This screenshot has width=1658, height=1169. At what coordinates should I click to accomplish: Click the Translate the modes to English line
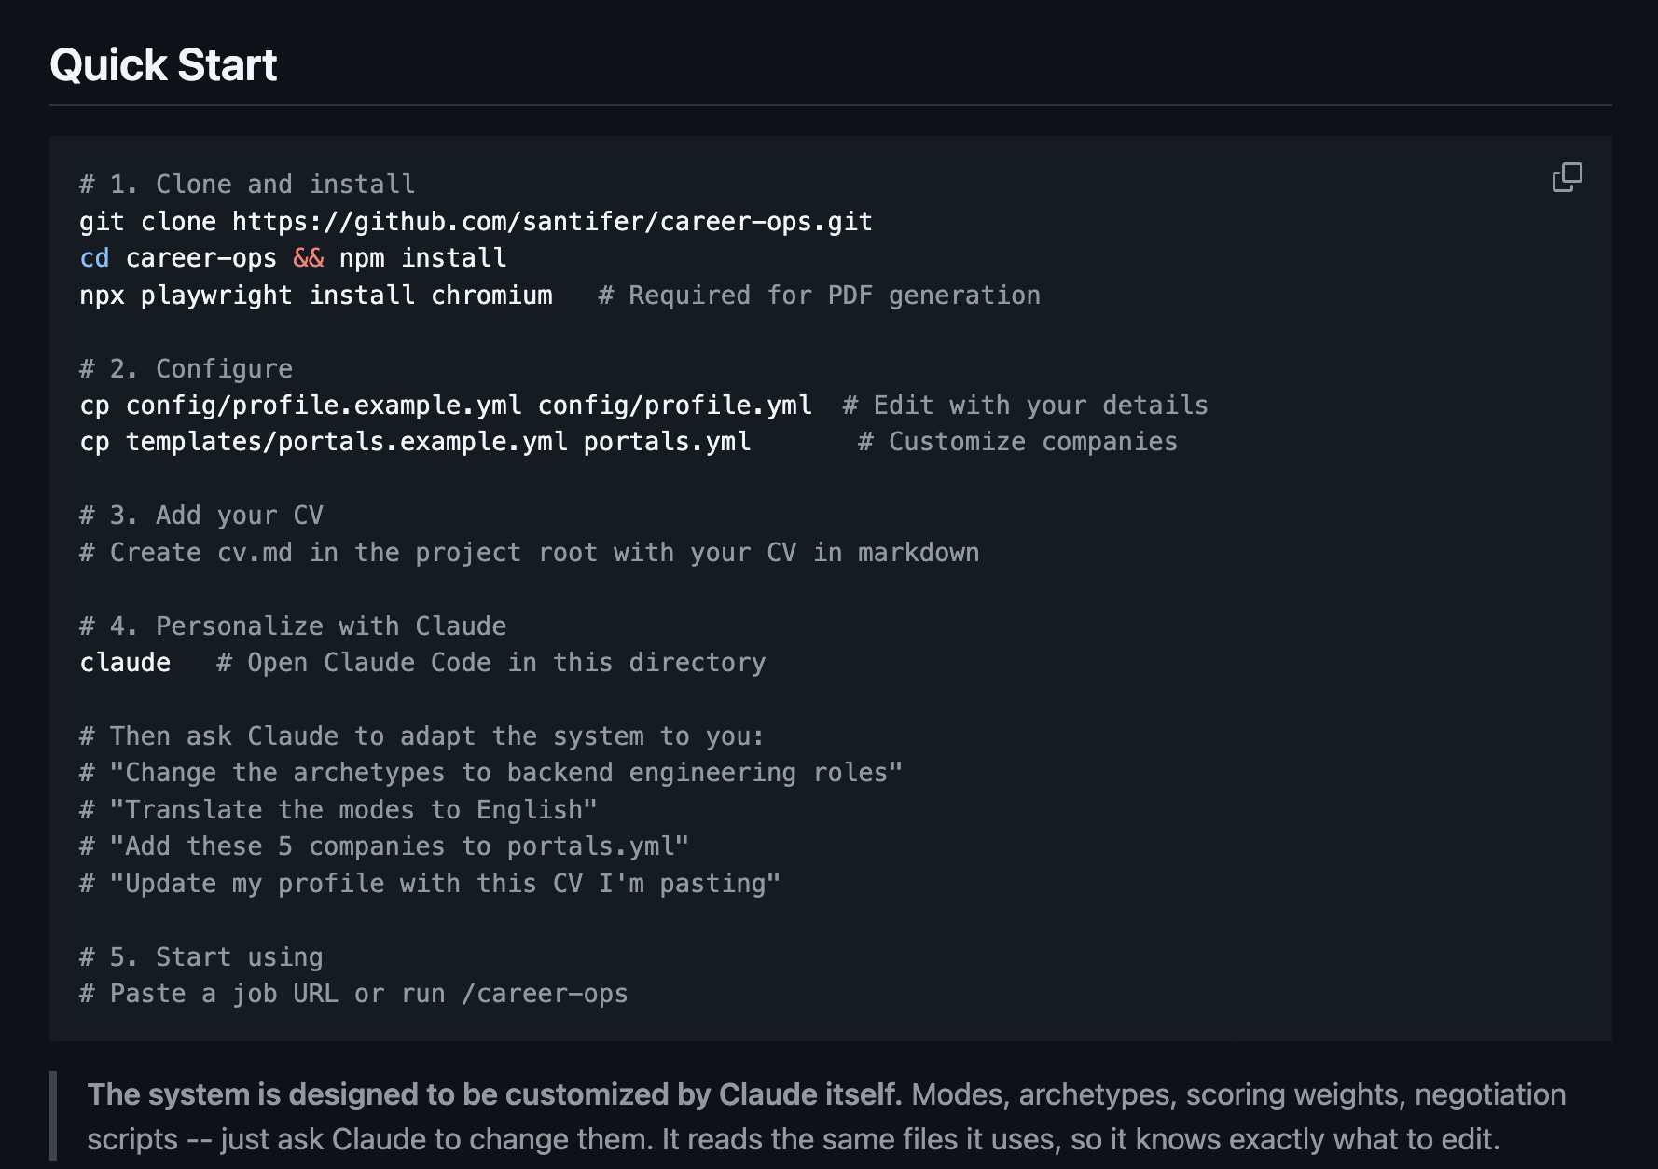[x=339, y=810]
